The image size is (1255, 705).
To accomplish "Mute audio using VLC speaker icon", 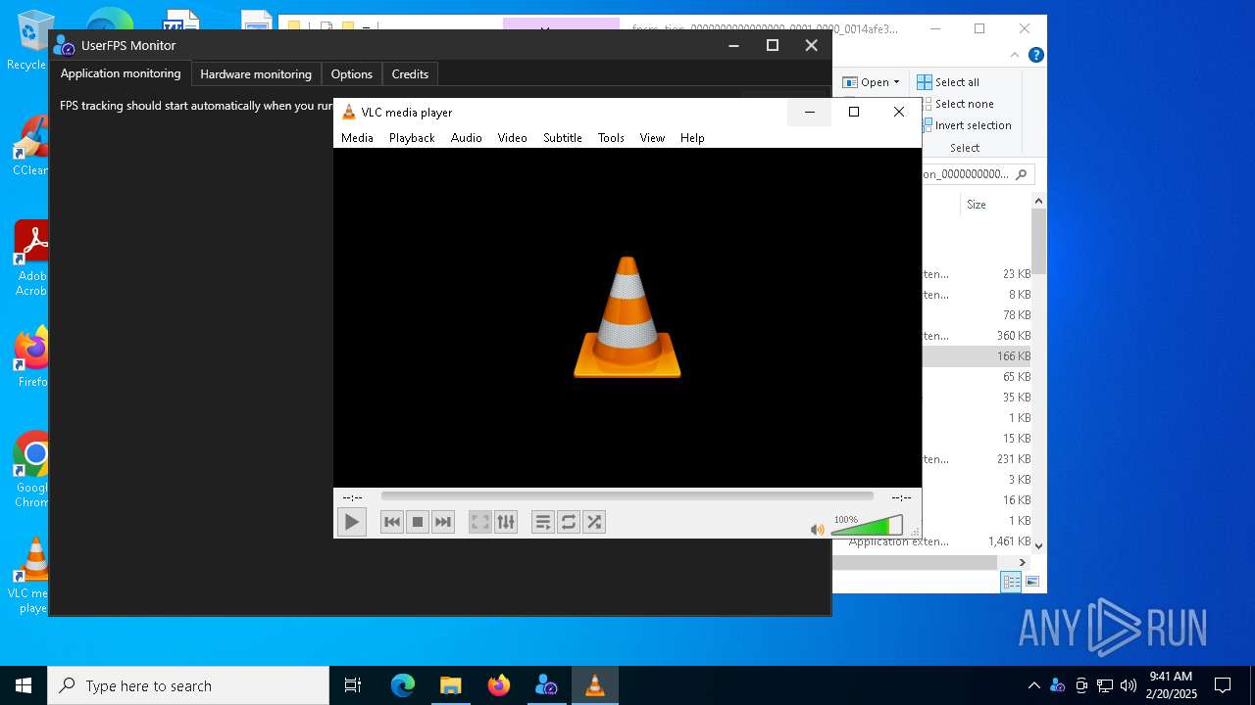I will click(x=817, y=530).
